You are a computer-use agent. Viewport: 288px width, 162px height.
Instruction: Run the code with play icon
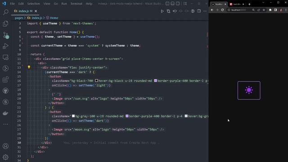pyautogui.click(x=162, y=11)
